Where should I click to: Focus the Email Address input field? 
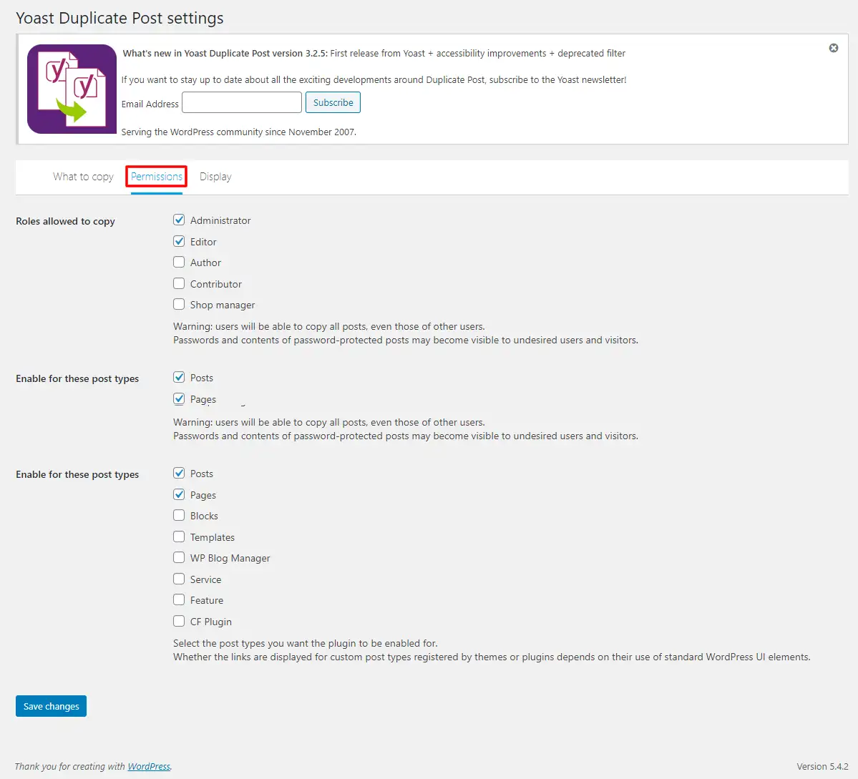click(x=241, y=103)
